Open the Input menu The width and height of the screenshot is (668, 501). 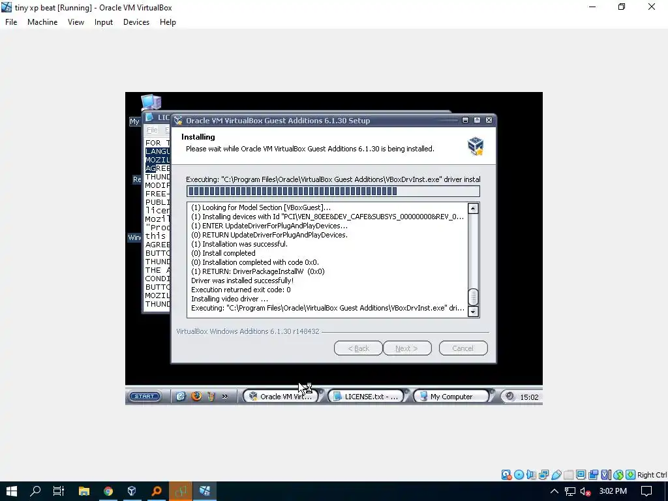(104, 22)
